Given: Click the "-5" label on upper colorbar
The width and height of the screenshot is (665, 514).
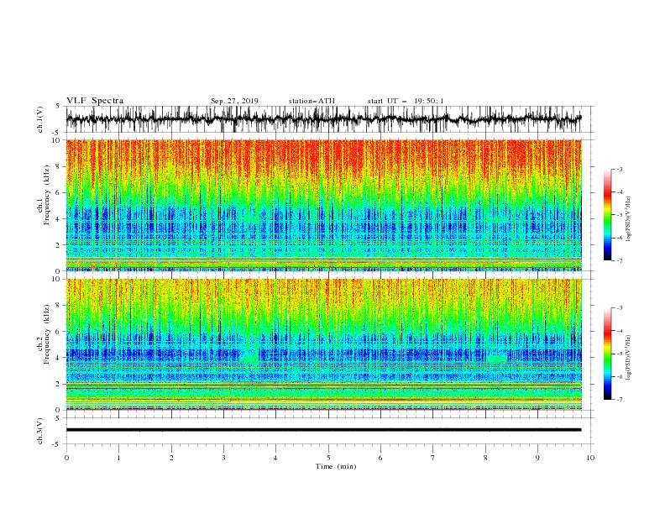Looking at the screenshot, I should [620, 215].
